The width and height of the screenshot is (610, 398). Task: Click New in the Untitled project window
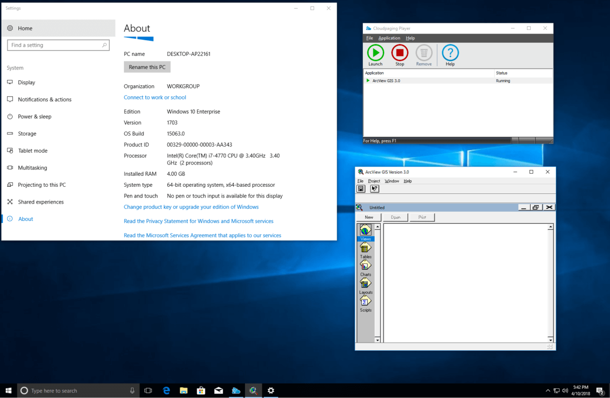tap(368, 217)
